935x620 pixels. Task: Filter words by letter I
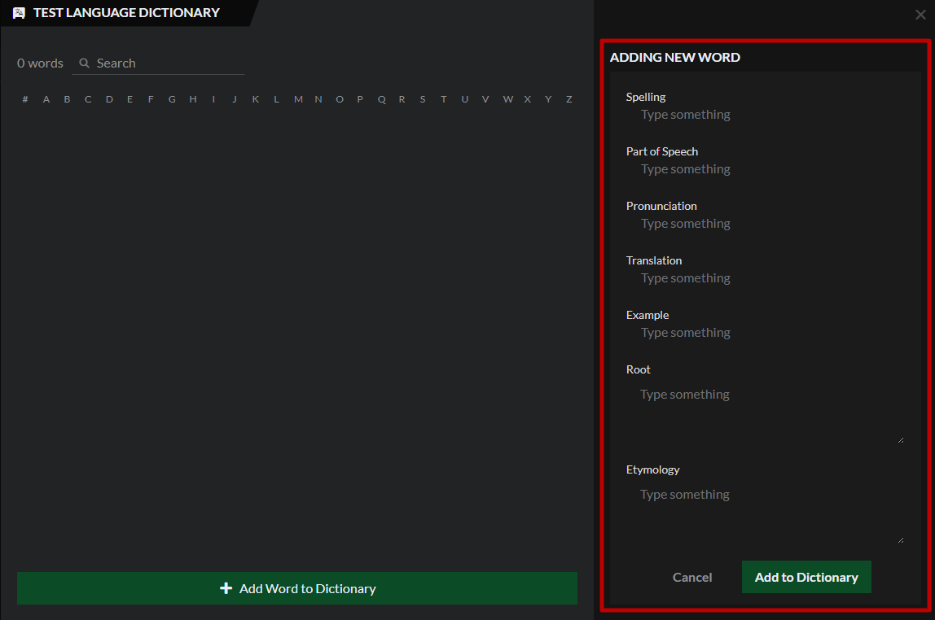213,99
